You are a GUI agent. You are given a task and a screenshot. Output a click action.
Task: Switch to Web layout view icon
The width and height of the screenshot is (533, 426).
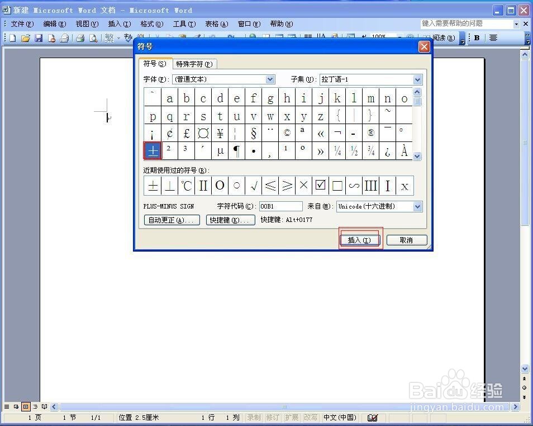click(16, 406)
